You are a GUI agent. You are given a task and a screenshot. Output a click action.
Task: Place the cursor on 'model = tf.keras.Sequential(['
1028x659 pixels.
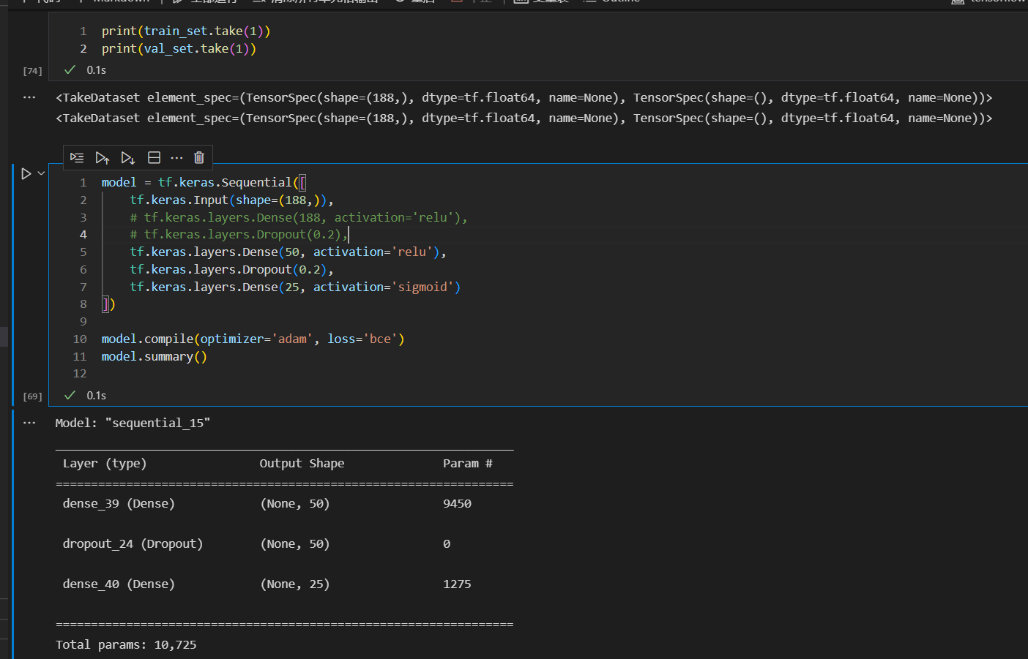204,182
